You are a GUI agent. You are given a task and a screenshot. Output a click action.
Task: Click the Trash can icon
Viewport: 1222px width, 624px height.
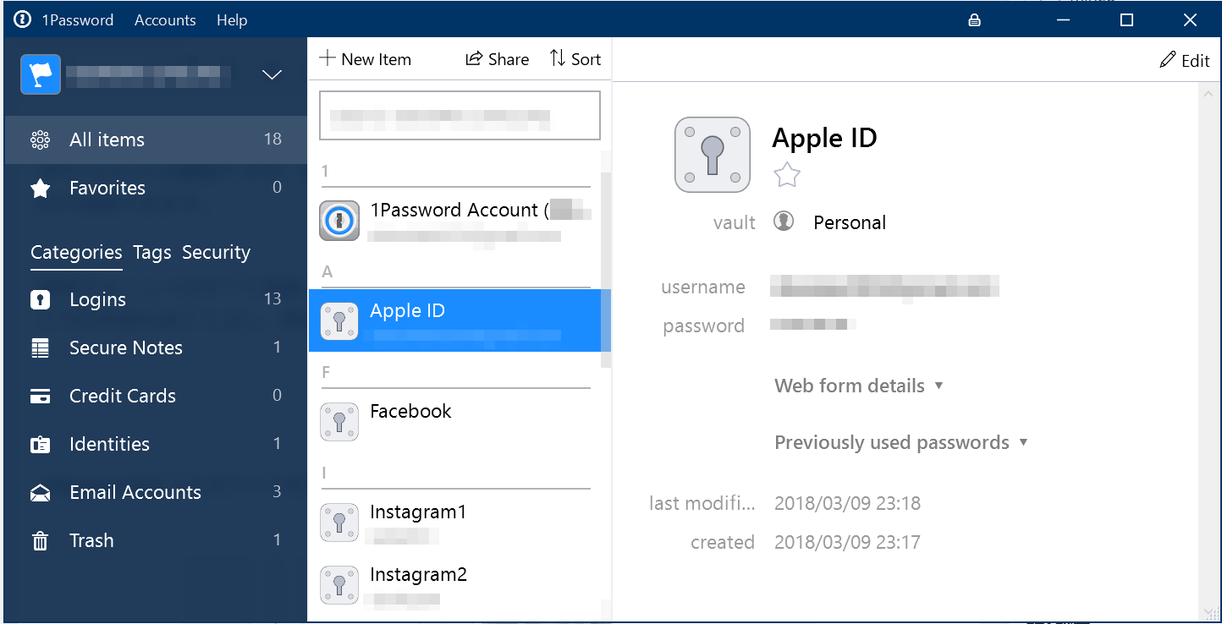coord(40,540)
